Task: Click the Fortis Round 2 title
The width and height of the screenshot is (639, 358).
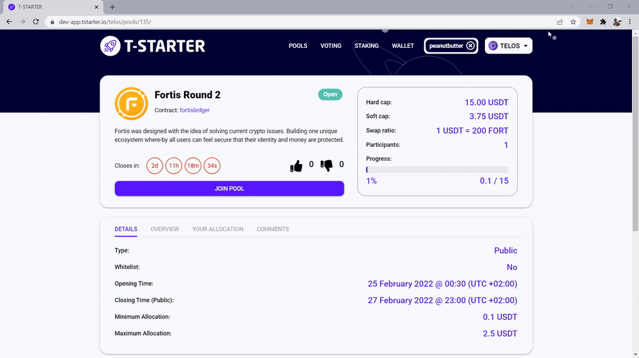Action: (x=187, y=95)
